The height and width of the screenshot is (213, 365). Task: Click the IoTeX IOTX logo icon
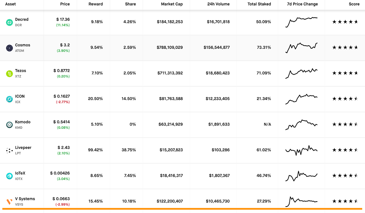tap(9, 176)
